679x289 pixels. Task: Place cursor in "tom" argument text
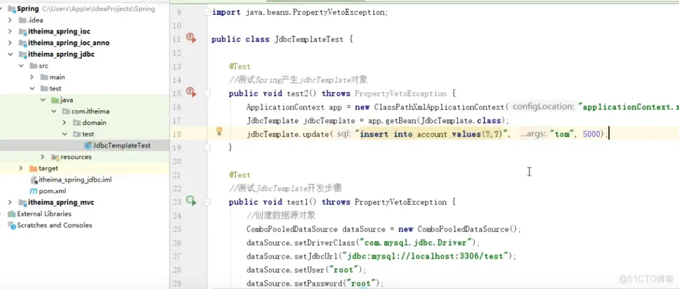click(562, 134)
